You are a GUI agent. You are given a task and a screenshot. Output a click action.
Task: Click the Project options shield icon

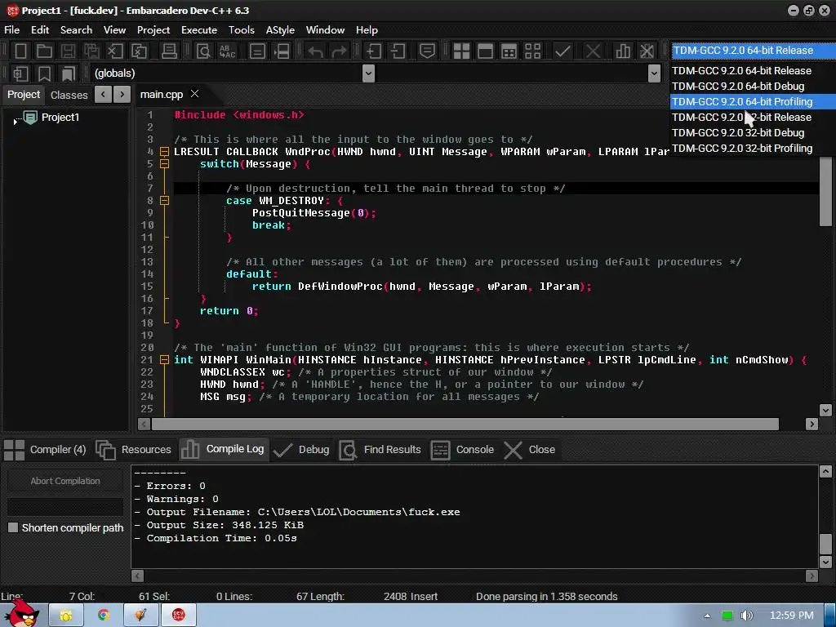click(427, 51)
